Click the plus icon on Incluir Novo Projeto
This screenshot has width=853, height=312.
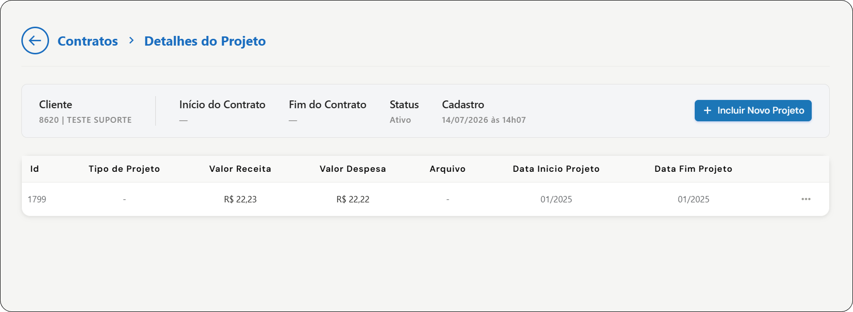tap(707, 111)
